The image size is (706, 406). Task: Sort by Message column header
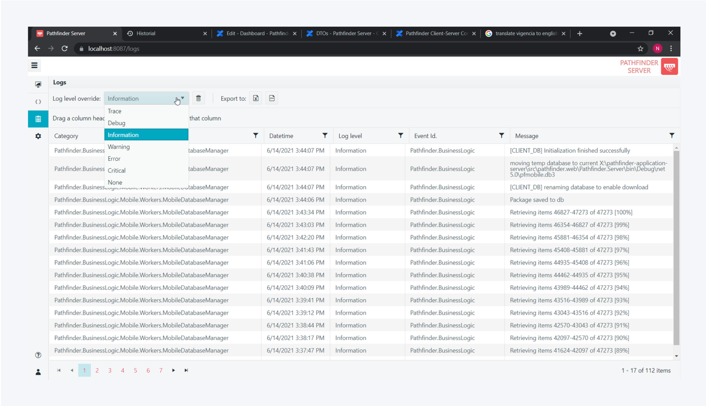click(x=527, y=136)
